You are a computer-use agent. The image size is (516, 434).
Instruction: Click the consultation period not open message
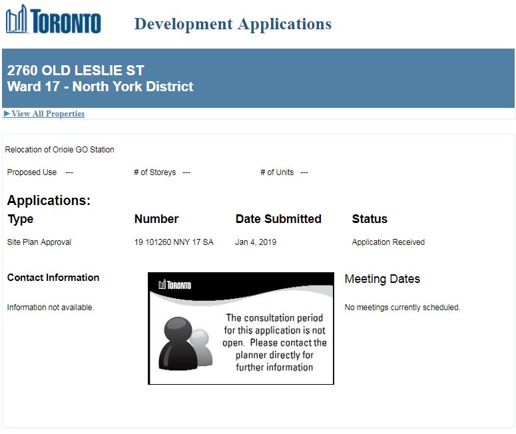[x=274, y=343]
